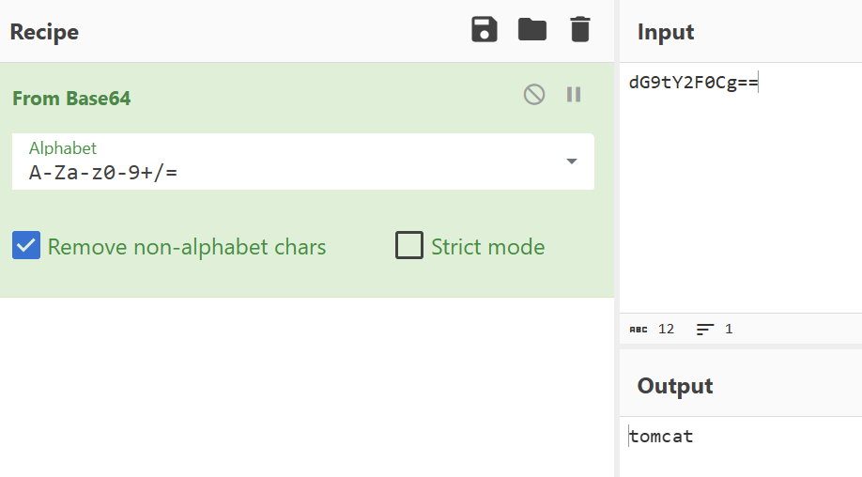The image size is (862, 477).
Task: Click the Output panel heading
Action: 675,386
